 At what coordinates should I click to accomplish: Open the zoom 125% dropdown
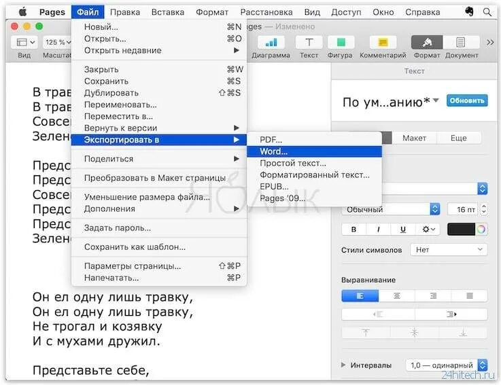click(x=57, y=42)
